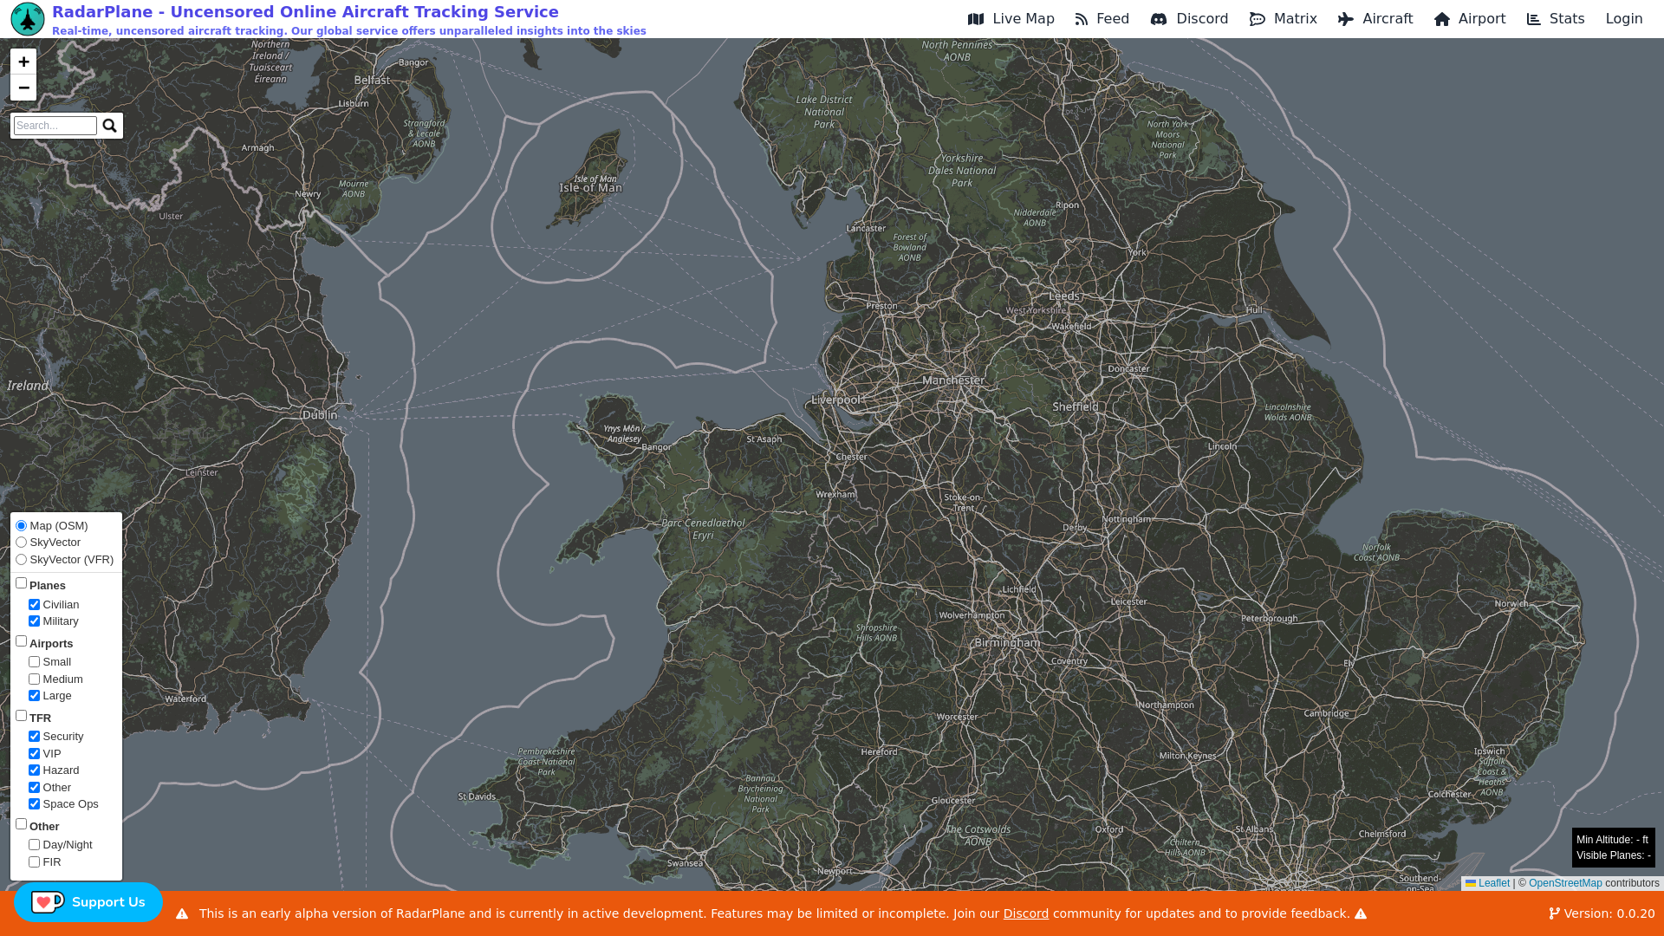The width and height of the screenshot is (1664, 936).
Task: Click the magnifying glass search icon
Action: pyautogui.click(x=109, y=126)
